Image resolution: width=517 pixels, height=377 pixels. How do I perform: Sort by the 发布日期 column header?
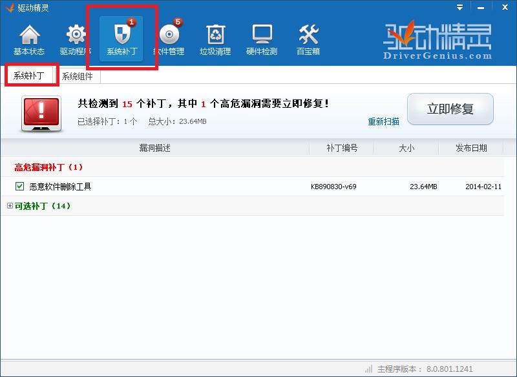tap(471, 148)
